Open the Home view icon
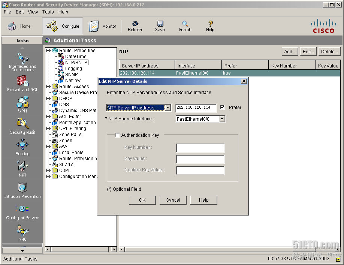The image size is (344, 265). click(x=12, y=26)
